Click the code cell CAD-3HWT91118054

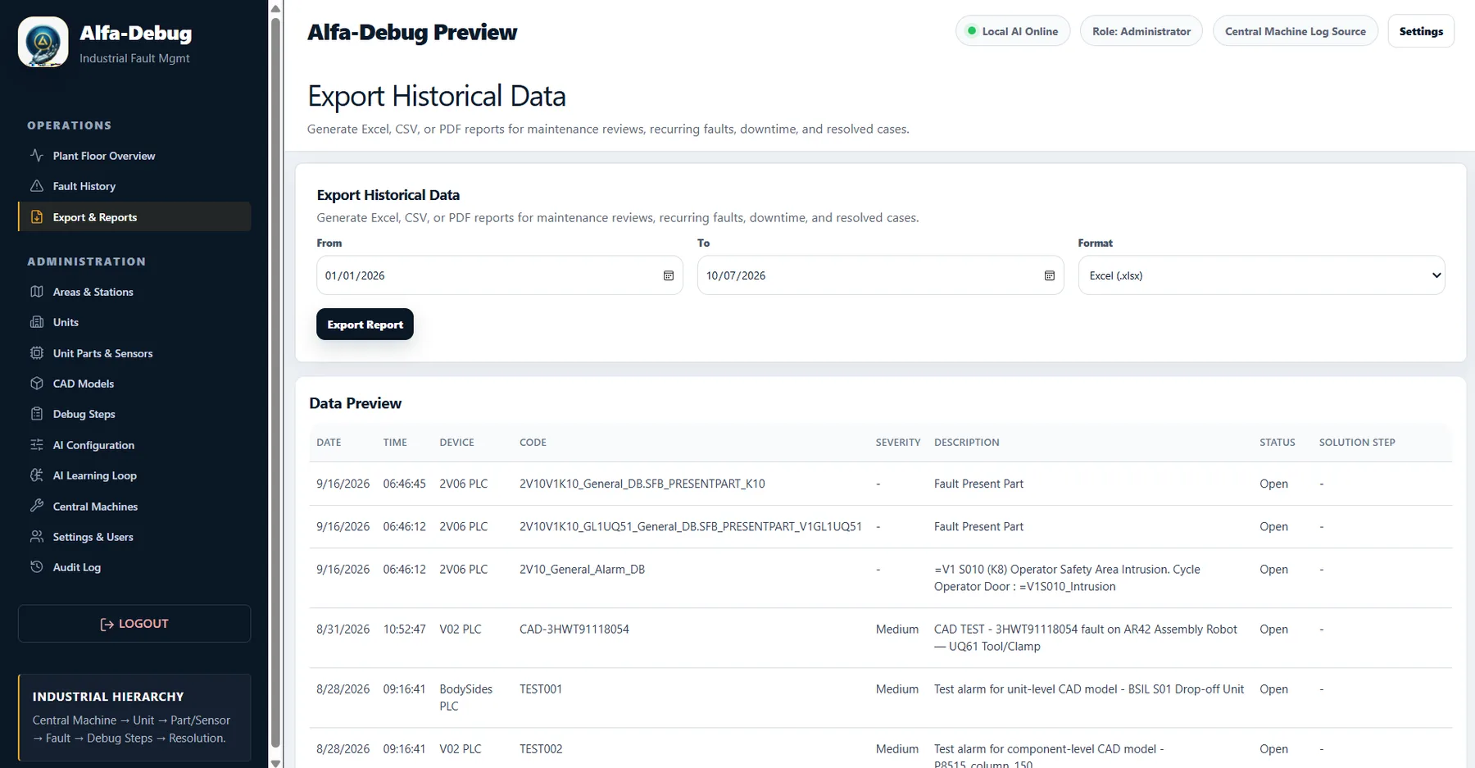pyautogui.click(x=574, y=629)
